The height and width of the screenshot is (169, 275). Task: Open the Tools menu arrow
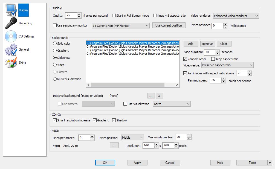click(270, 163)
